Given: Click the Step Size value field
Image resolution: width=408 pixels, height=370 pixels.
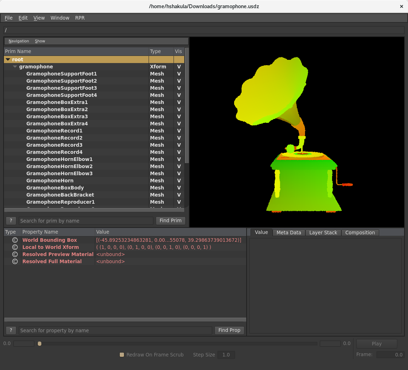Looking at the screenshot, I should (226, 355).
